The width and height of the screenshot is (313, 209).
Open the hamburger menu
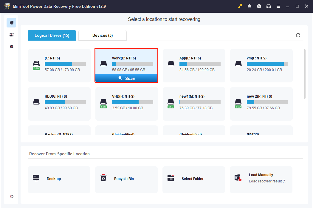click(278, 6)
